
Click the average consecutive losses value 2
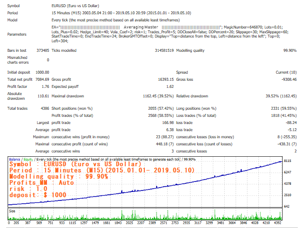coord(295,151)
